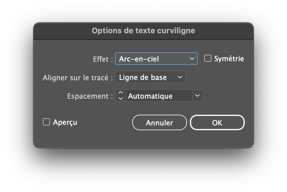
Task: Click the Automatique spacing input field
Action: [x=159, y=96]
